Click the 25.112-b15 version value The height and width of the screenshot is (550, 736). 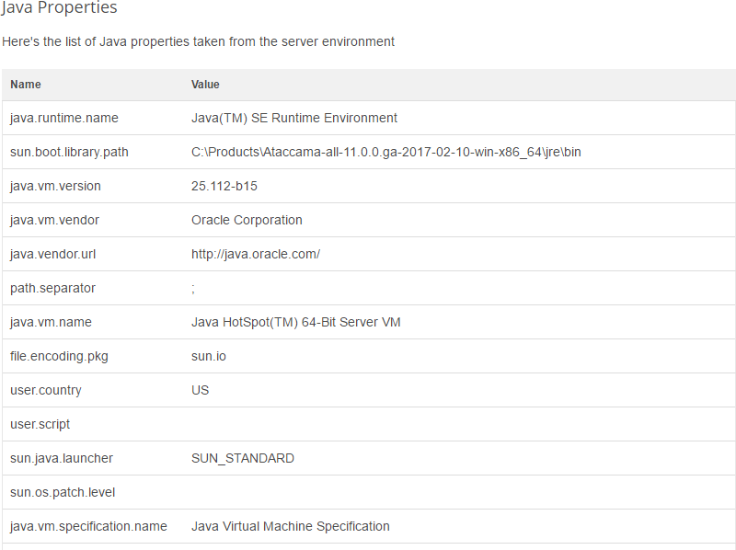tap(224, 186)
